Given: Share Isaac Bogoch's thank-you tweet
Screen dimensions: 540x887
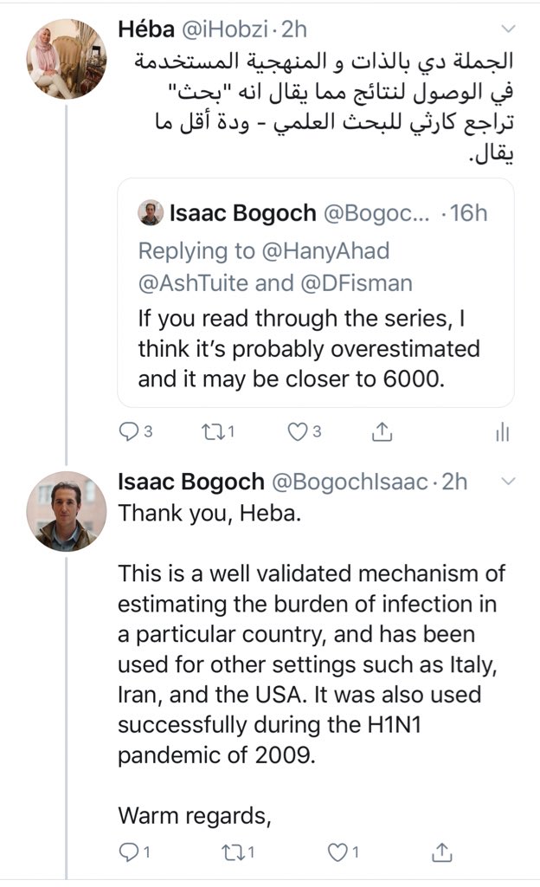Looking at the screenshot, I should point(442,853).
